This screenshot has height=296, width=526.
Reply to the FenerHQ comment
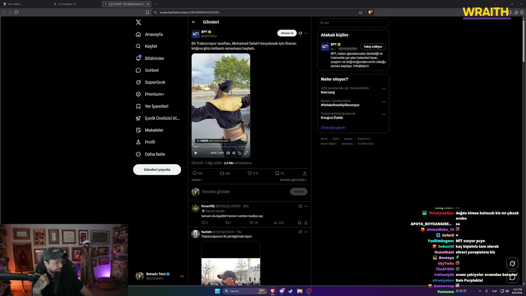203,223
